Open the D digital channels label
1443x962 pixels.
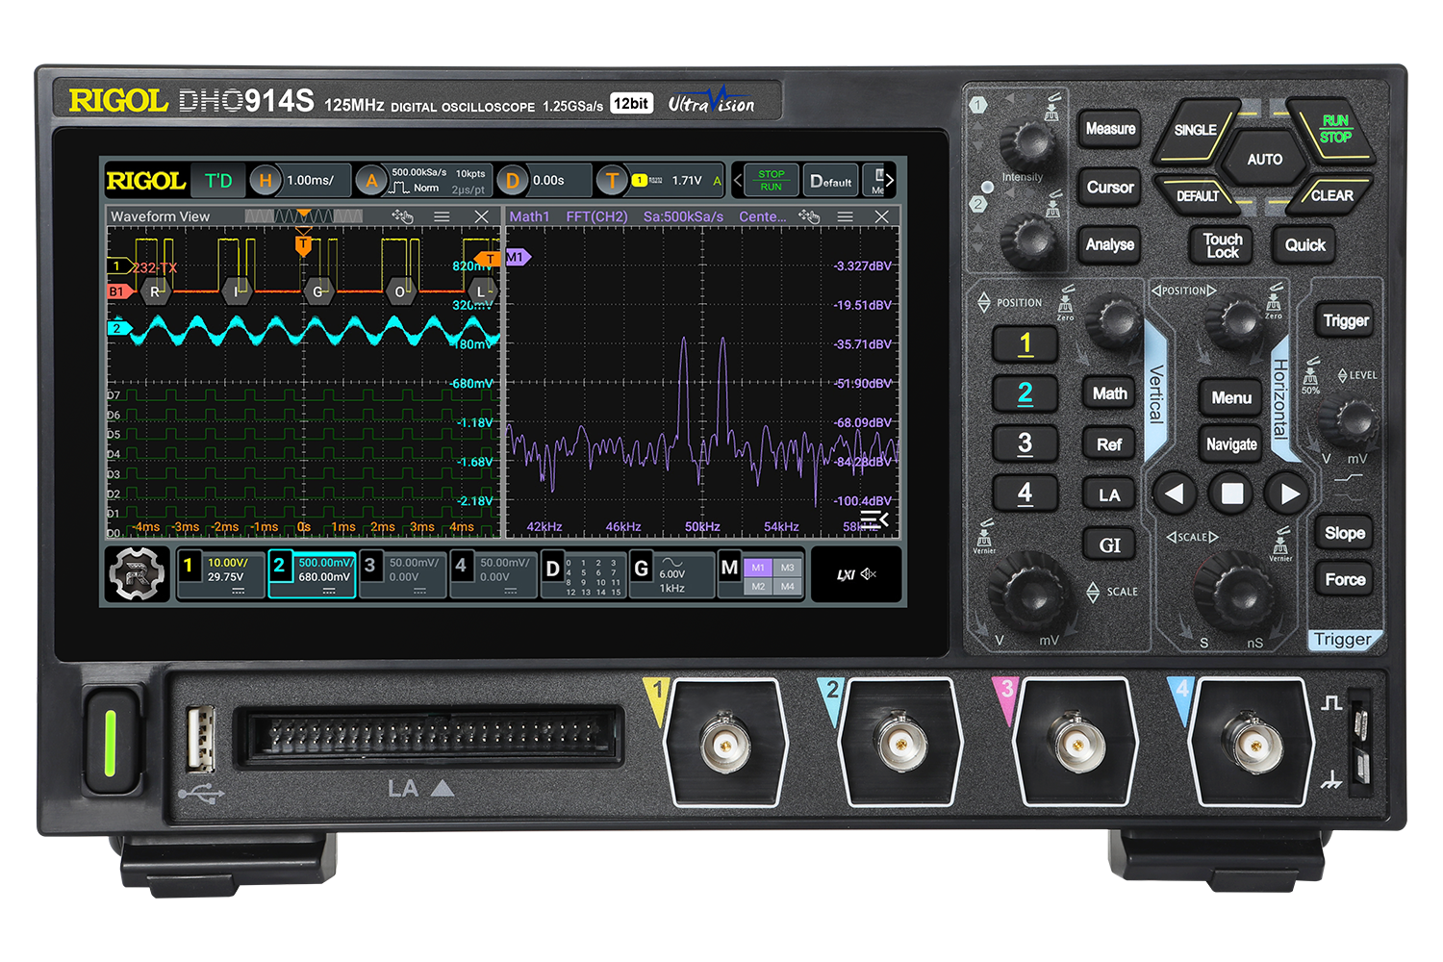(583, 574)
